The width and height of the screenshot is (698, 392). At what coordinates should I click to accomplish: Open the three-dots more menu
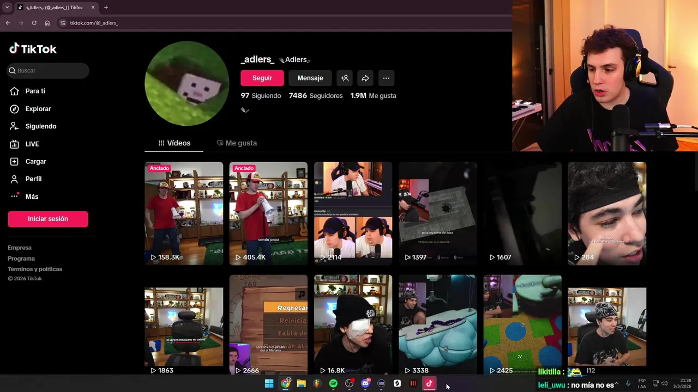click(386, 78)
